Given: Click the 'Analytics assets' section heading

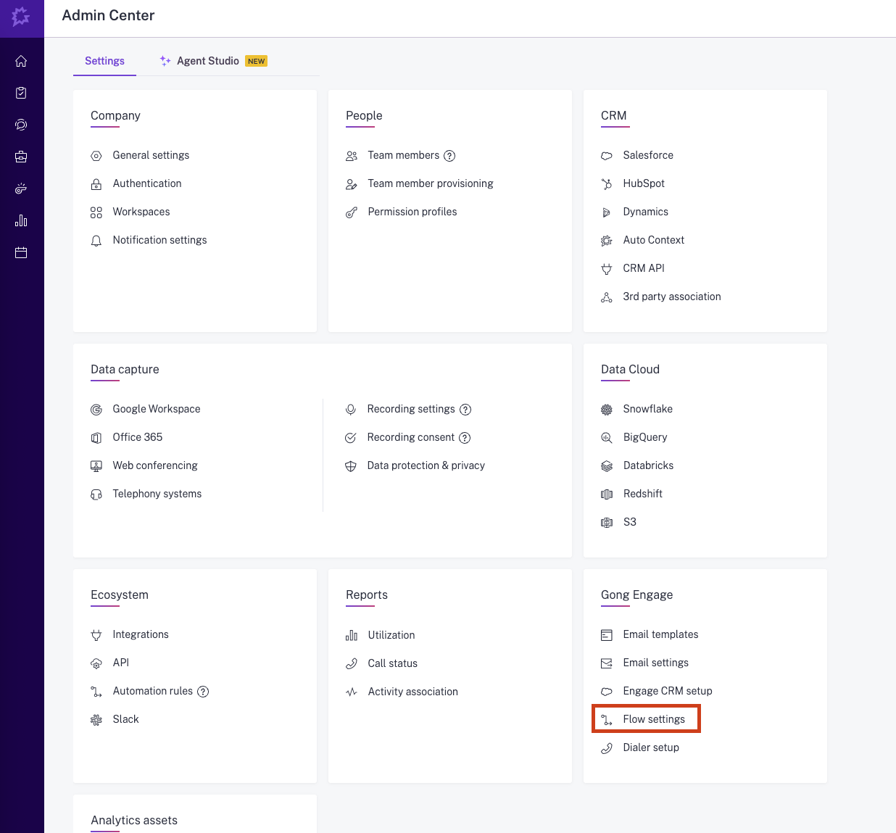Looking at the screenshot, I should [134, 820].
